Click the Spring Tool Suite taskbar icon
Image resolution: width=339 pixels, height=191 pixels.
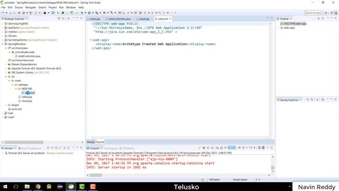tap(71, 186)
